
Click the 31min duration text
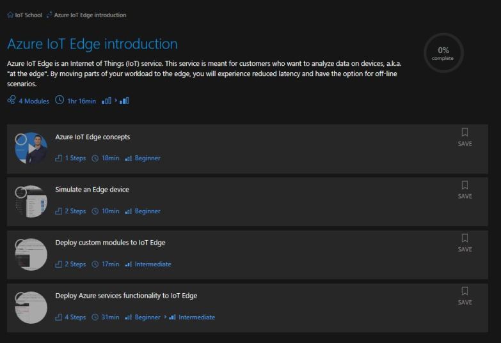tap(110, 317)
